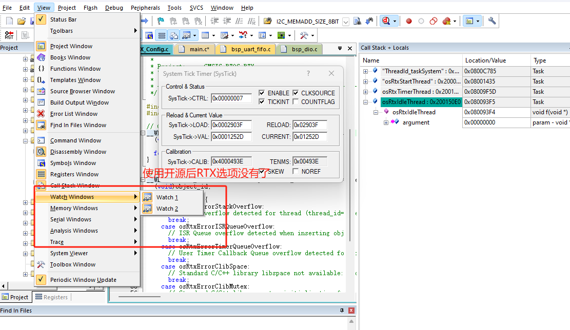The height and width of the screenshot is (330, 570).
Task: Click the SysTick->LOAD value field
Action: click(x=231, y=125)
